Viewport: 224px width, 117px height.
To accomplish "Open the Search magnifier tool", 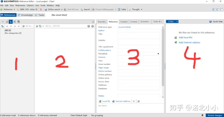I will (85, 9).
